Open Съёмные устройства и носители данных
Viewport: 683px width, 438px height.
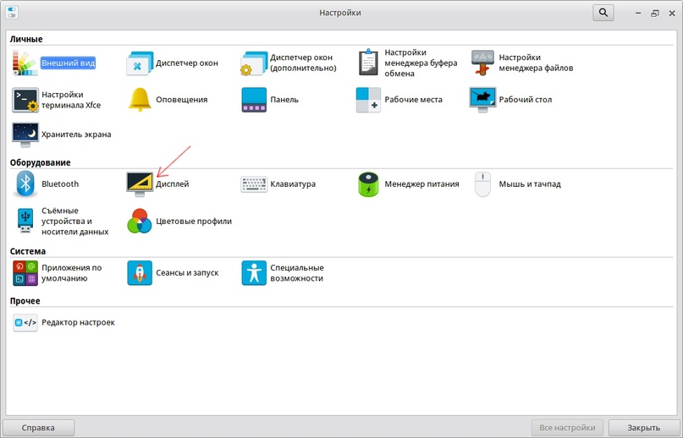25,222
